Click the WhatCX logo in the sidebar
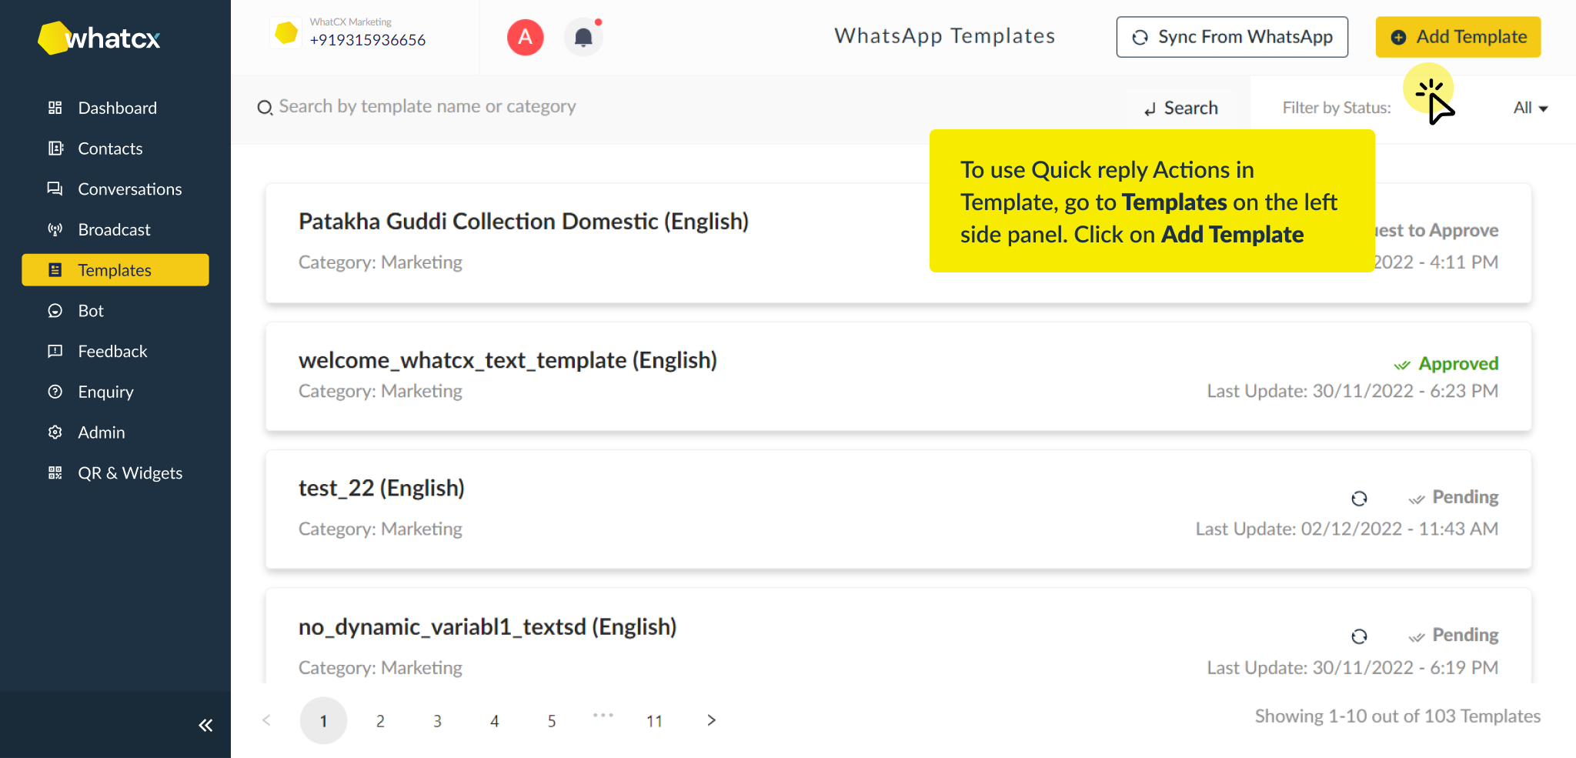This screenshot has width=1576, height=758. tap(99, 38)
